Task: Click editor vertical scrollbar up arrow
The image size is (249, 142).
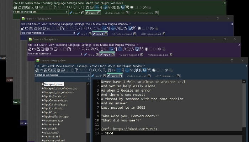Action: pyautogui.click(x=244, y=82)
